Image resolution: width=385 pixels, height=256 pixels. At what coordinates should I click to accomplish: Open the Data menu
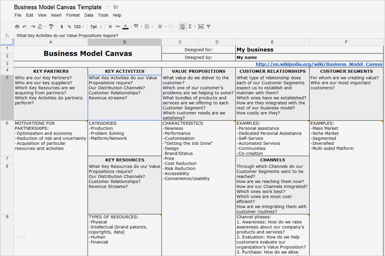(89, 15)
